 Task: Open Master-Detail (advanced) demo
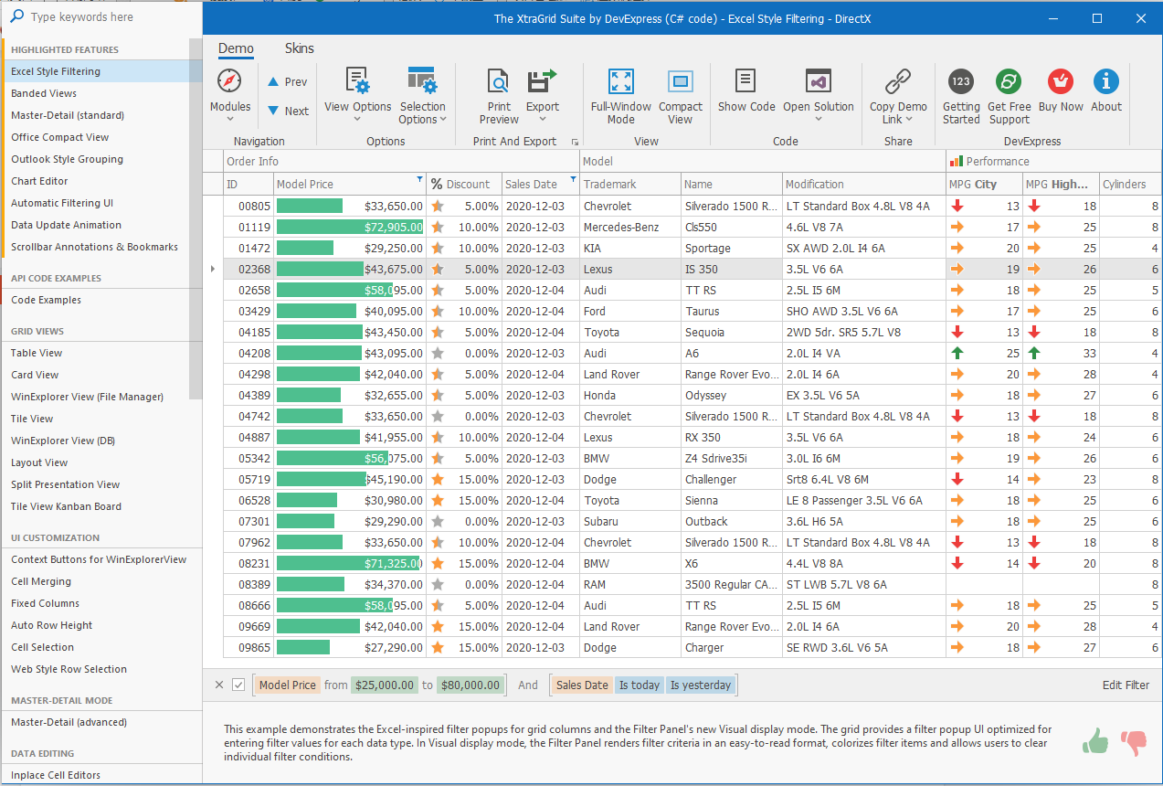[x=100, y=722]
